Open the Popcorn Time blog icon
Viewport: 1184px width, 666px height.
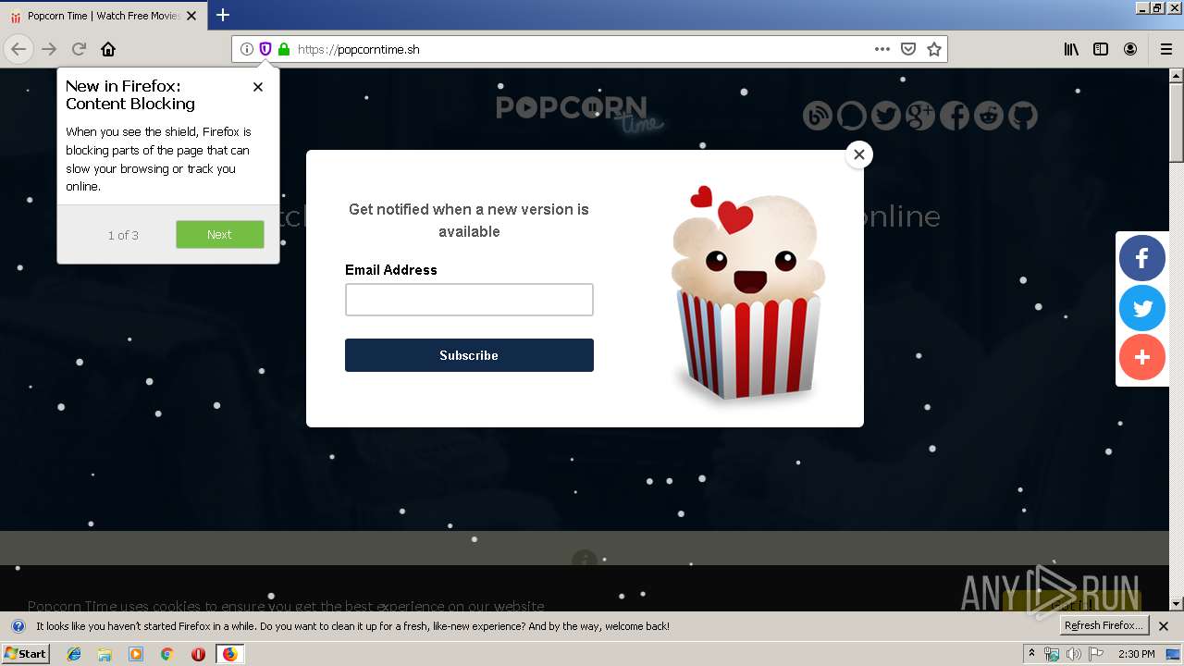pyautogui.click(x=818, y=116)
